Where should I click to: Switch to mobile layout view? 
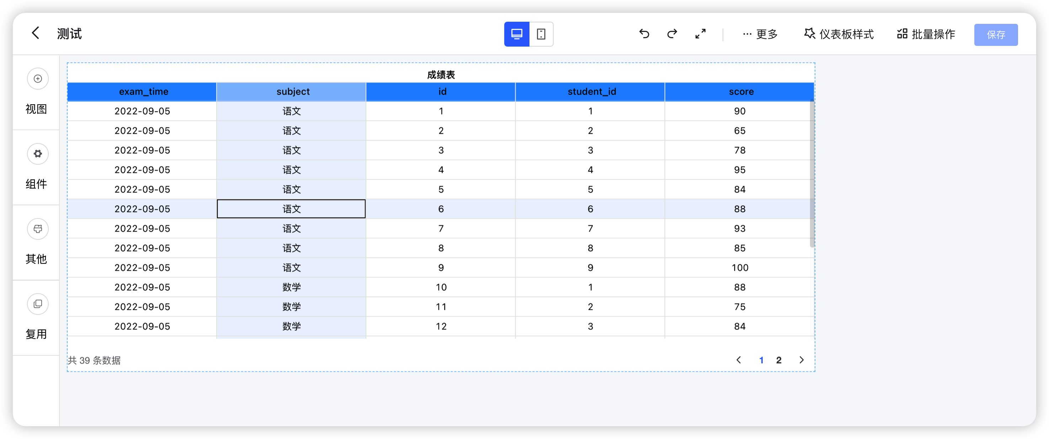(541, 34)
